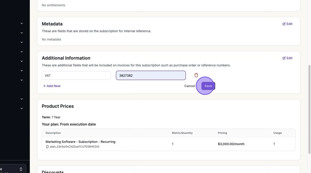Click the Description column header
This screenshot has width=311, height=173.
(53, 133)
